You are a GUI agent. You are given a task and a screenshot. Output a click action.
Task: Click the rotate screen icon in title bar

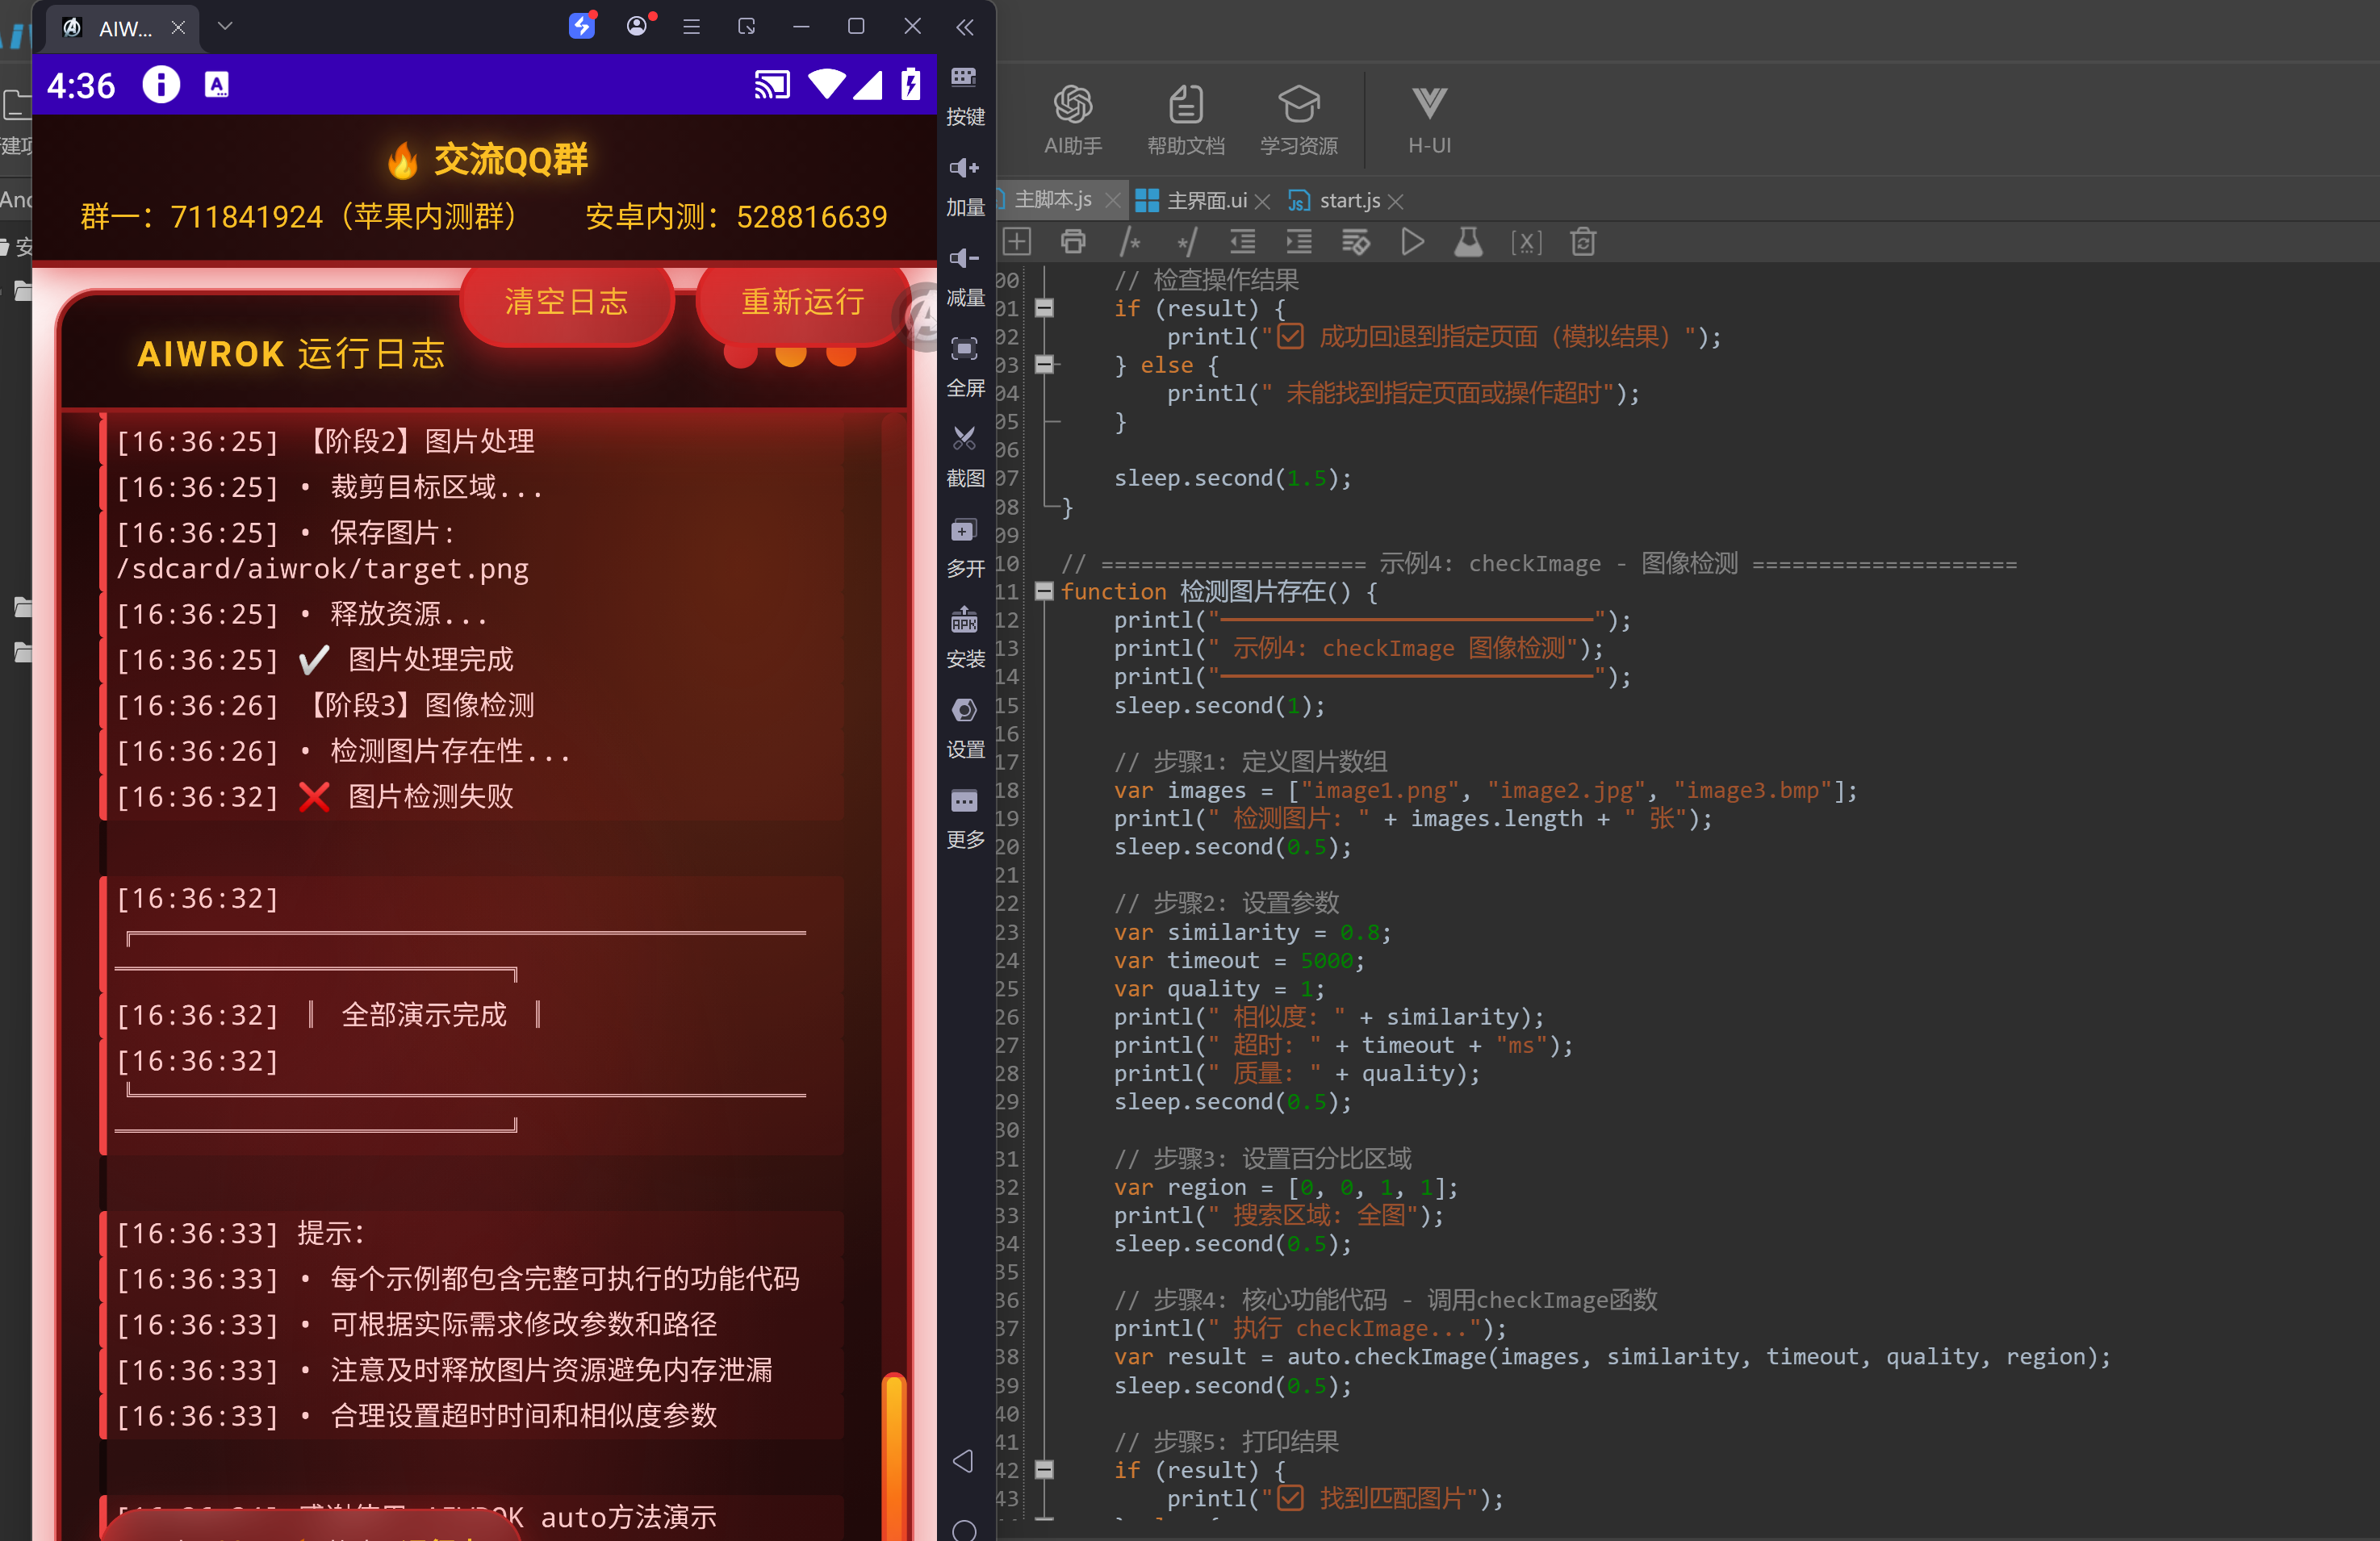tap(746, 27)
